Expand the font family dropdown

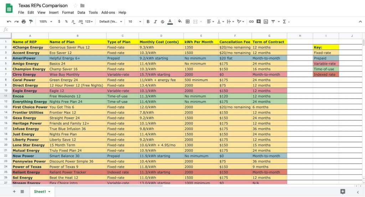pos(110,22)
